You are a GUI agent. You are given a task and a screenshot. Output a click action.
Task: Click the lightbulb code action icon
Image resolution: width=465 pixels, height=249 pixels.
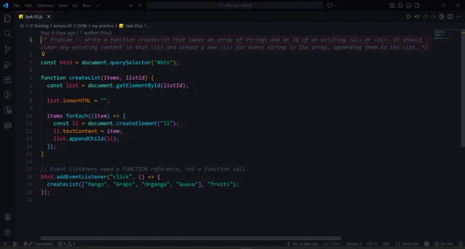(43, 54)
